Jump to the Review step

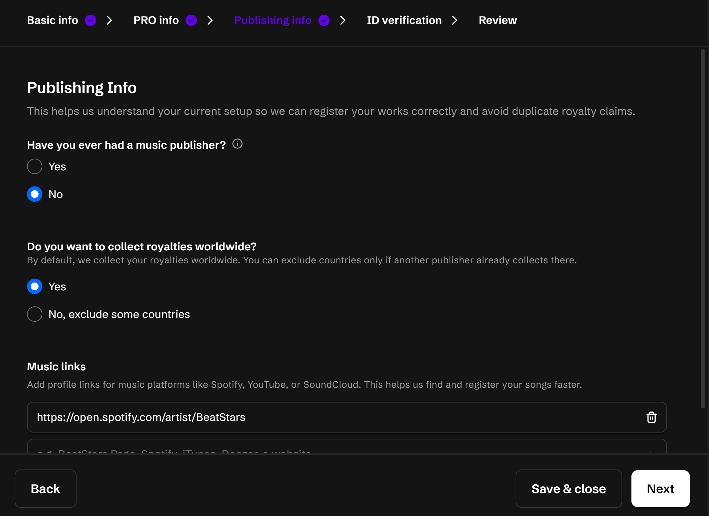point(497,21)
